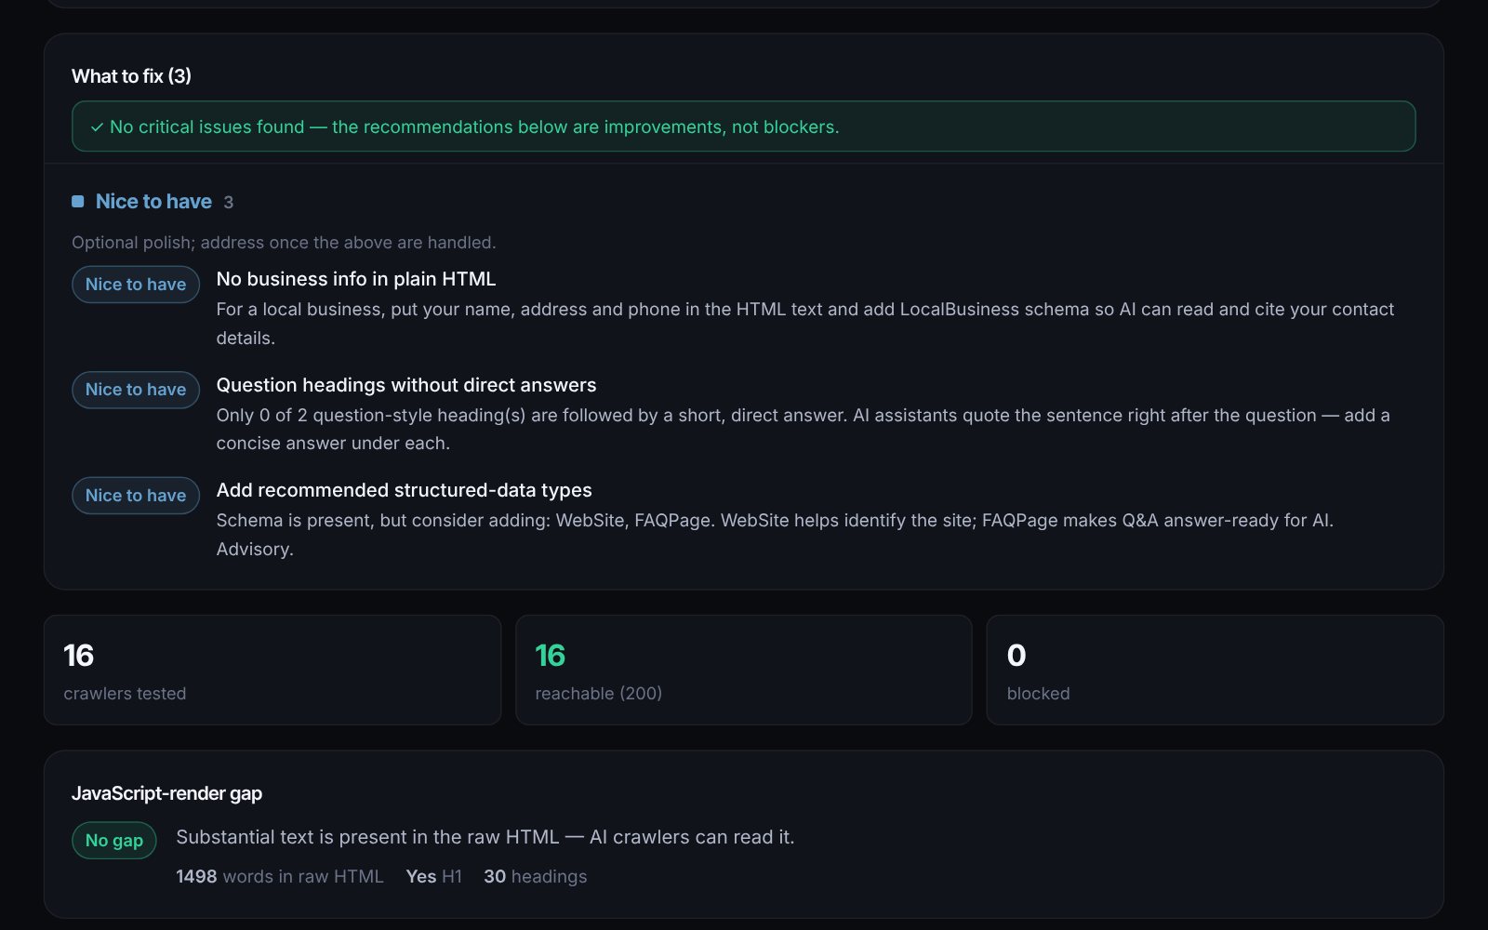Click the '30 headings' value
Image resolution: width=1488 pixels, height=930 pixels.
click(536, 877)
